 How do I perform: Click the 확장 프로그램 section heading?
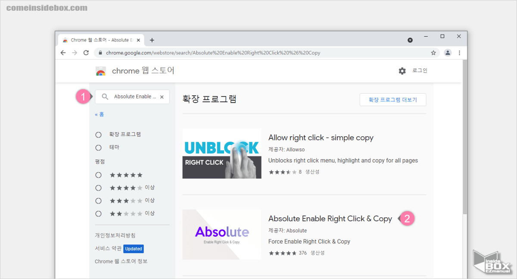(x=209, y=99)
